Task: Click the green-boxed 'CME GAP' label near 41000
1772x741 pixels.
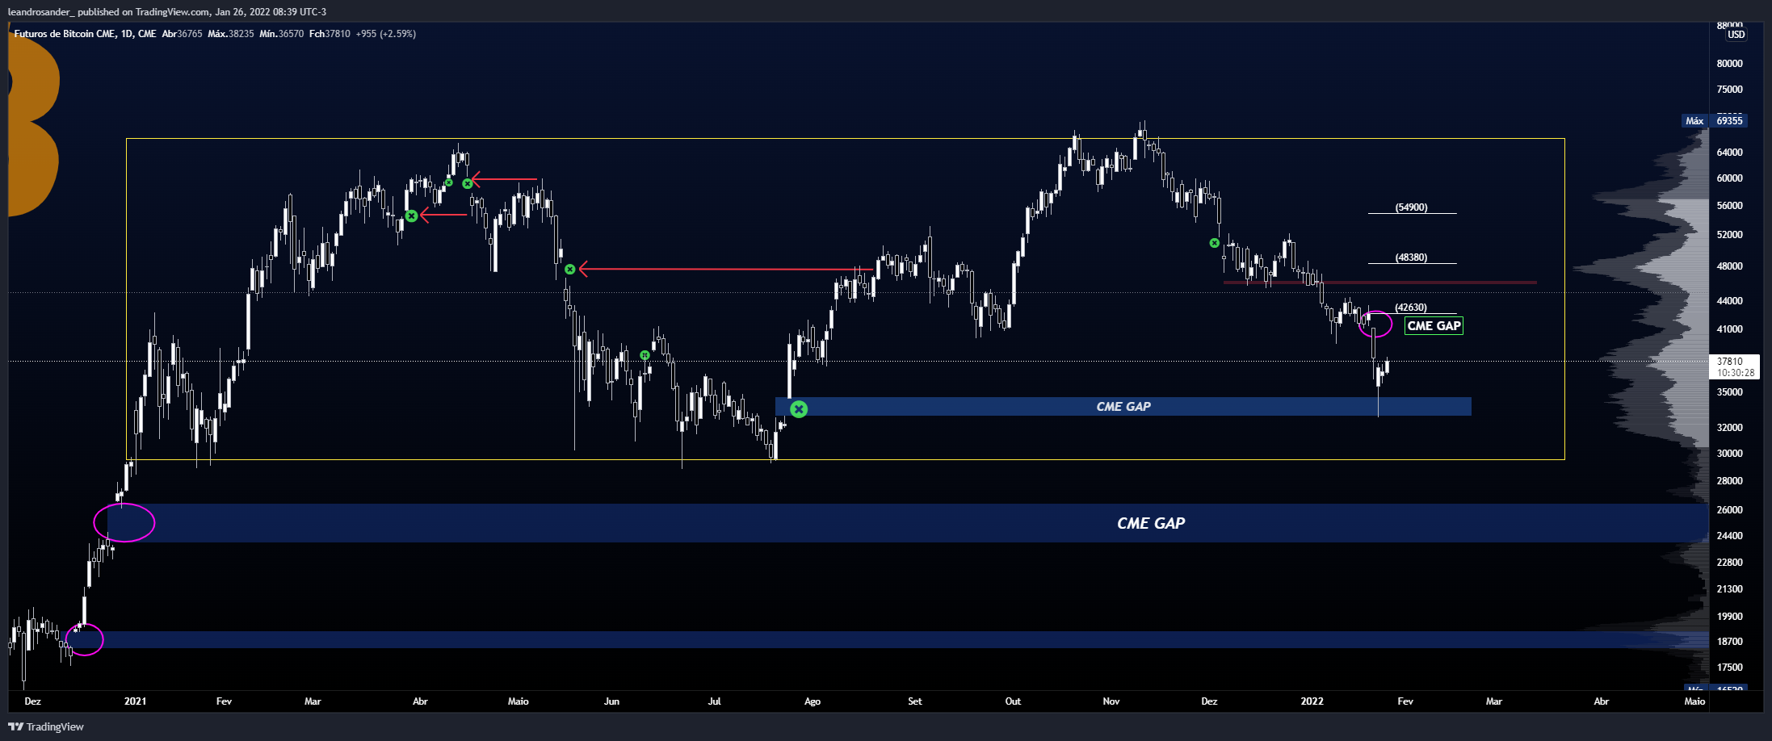Action: point(1434,326)
